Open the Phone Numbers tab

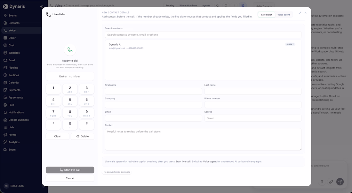[188, 6]
